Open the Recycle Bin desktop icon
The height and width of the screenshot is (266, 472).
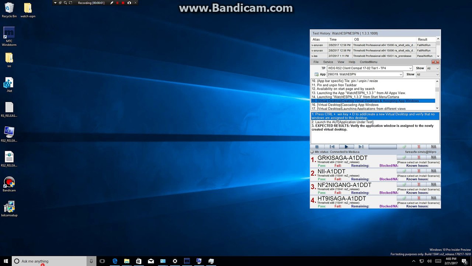point(9,10)
